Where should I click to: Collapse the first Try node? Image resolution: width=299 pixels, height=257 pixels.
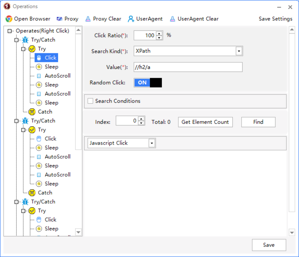click(23, 49)
